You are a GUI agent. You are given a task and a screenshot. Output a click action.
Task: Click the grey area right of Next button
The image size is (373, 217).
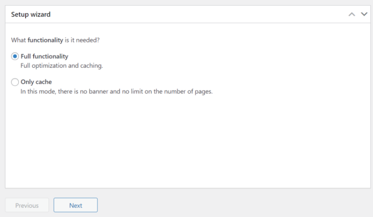tap(233, 205)
